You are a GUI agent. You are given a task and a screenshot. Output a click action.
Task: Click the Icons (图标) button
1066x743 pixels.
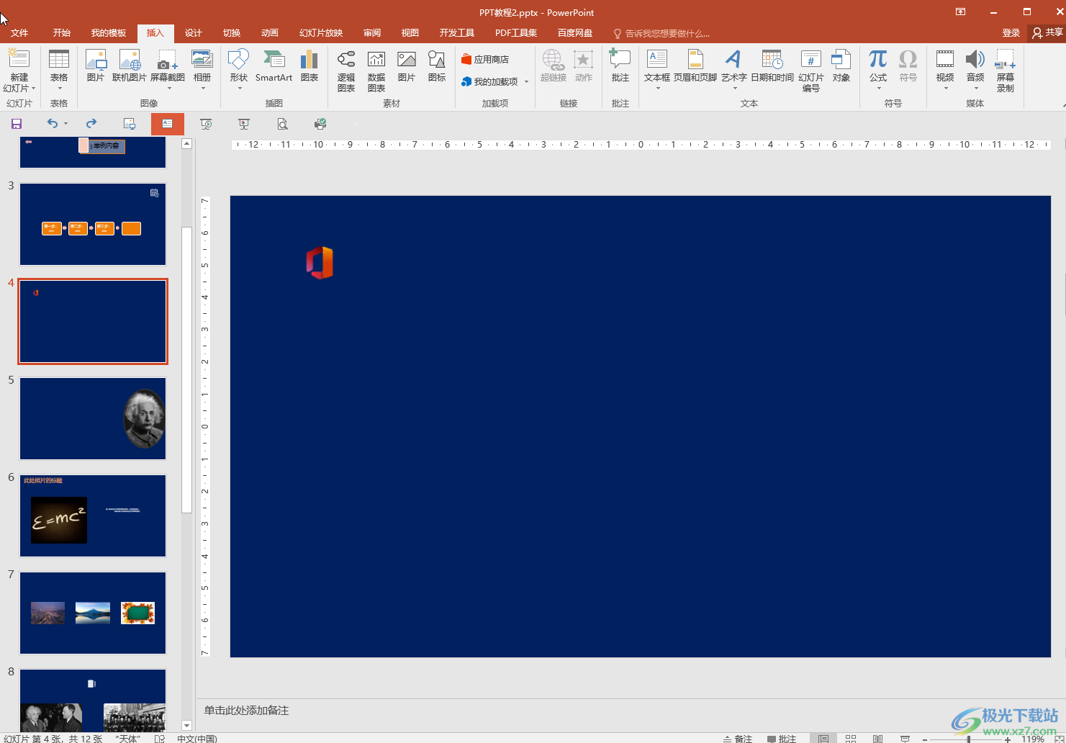(x=437, y=66)
